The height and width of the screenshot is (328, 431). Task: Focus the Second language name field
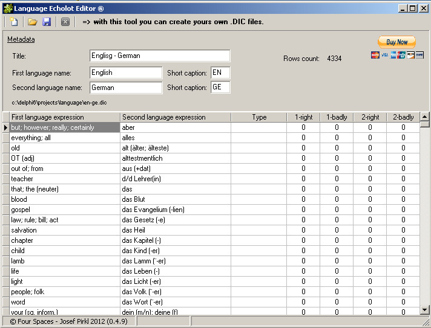click(x=126, y=88)
